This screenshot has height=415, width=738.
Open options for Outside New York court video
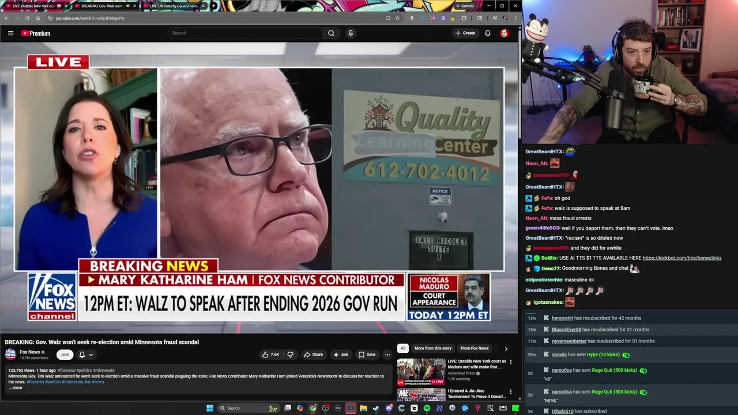(510, 362)
